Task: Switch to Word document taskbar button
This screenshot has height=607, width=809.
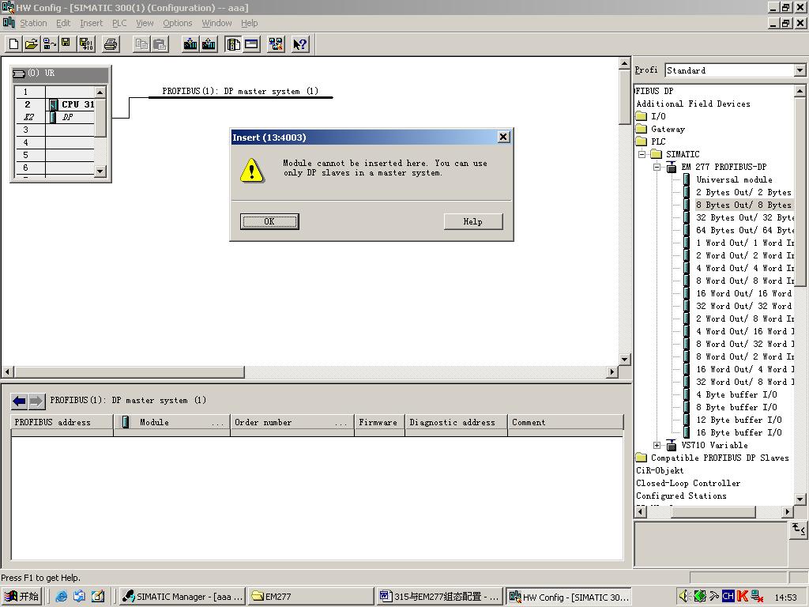Action: [x=439, y=596]
